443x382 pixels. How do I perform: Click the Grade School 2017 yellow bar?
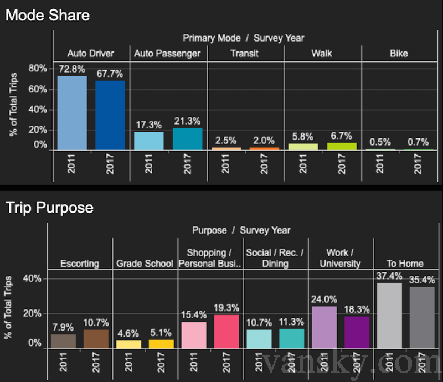point(161,344)
